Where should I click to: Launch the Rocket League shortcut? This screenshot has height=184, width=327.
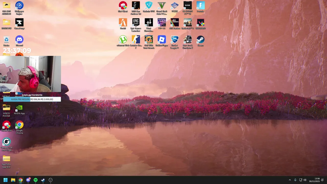[x=175, y=42]
